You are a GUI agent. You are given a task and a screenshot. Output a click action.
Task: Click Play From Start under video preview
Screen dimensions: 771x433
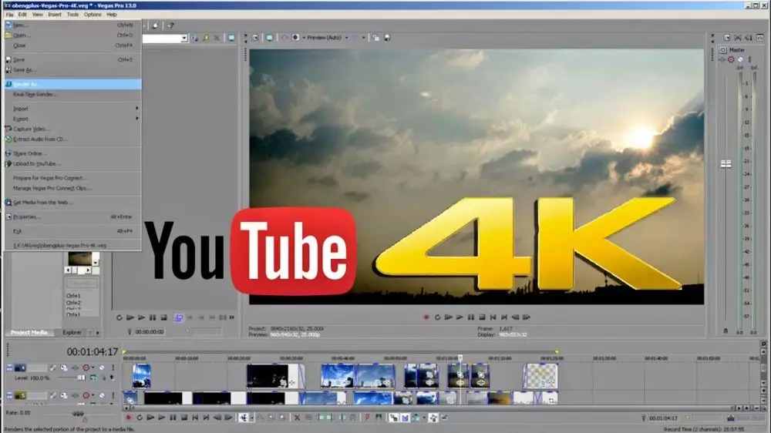[449, 317]
